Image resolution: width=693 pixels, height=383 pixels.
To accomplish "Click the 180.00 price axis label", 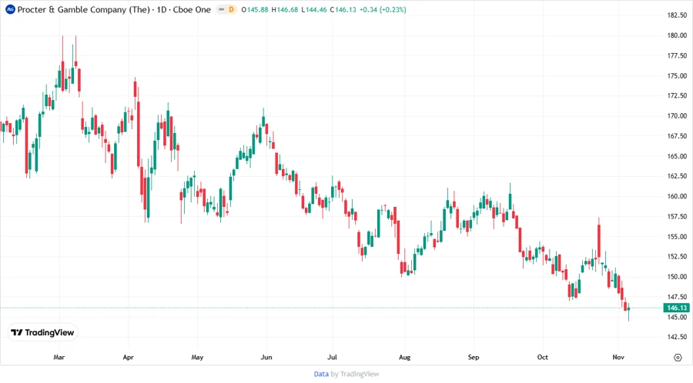I will [x=677, y=35].
